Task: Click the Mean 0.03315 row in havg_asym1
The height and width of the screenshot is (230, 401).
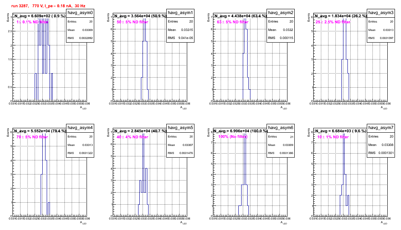Action: (x=180, y=30)
